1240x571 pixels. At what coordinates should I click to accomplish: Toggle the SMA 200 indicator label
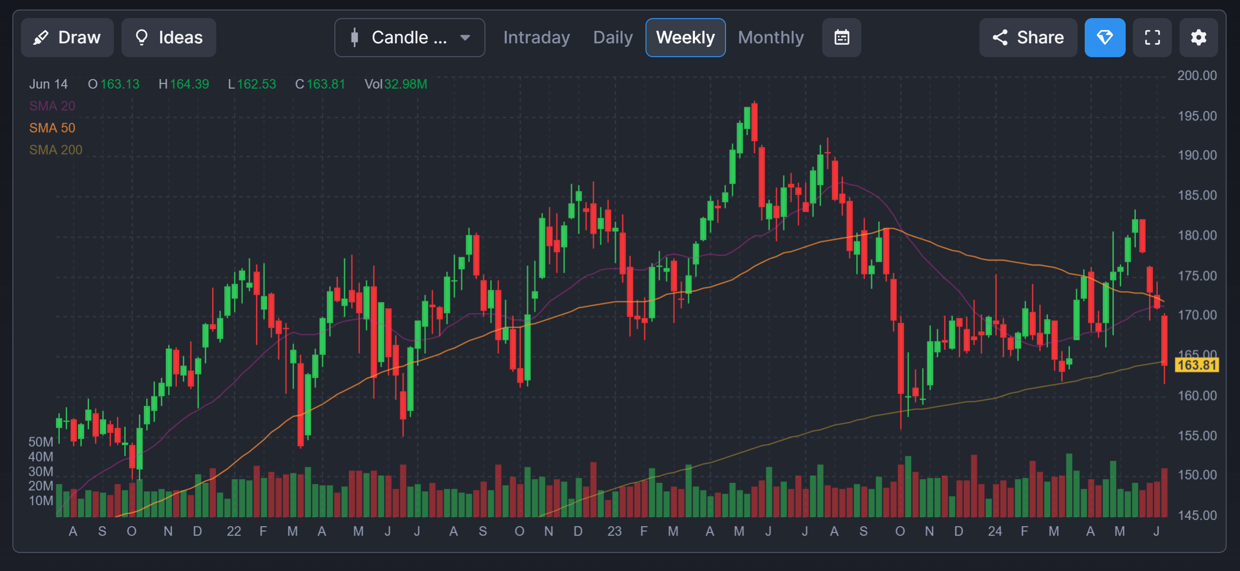click(55, 150)
